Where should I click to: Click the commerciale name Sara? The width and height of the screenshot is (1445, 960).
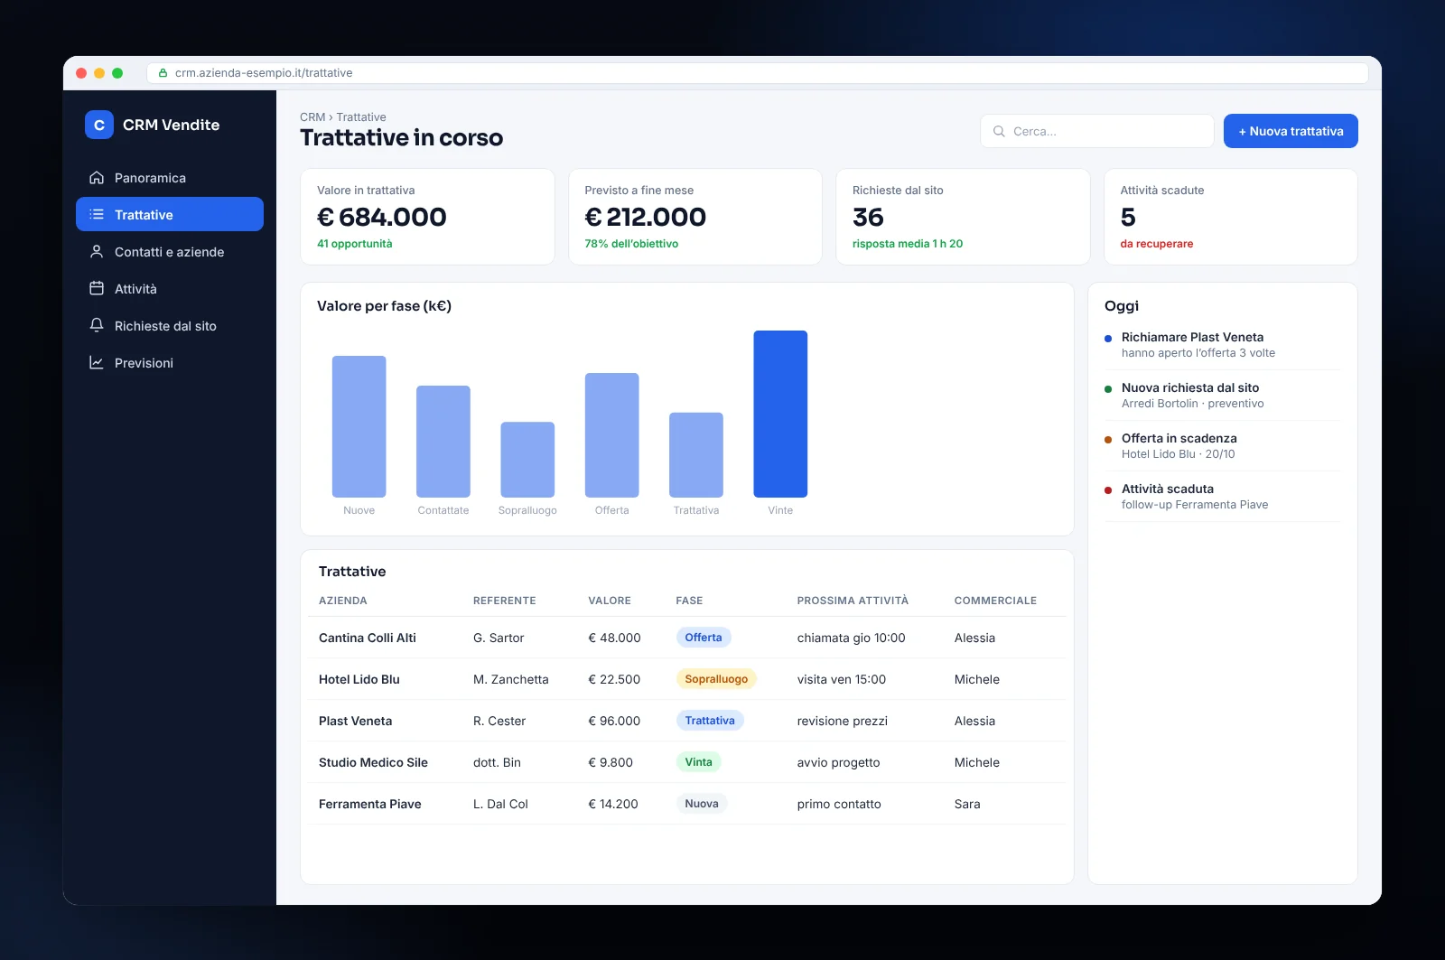click(967, 804)
